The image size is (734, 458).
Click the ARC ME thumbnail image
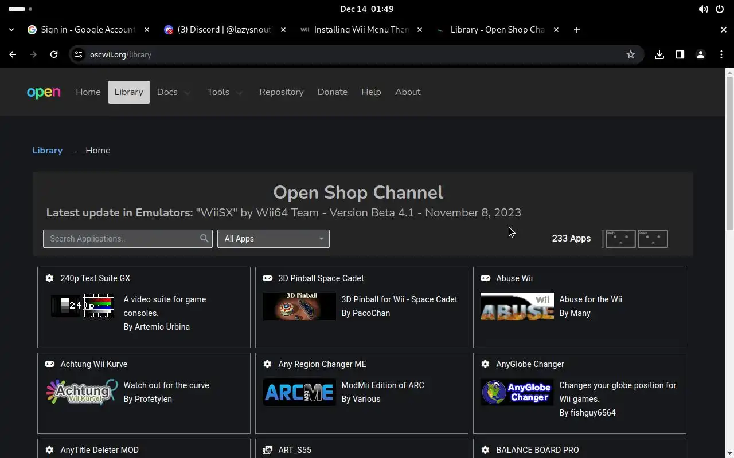coord(299,392)
